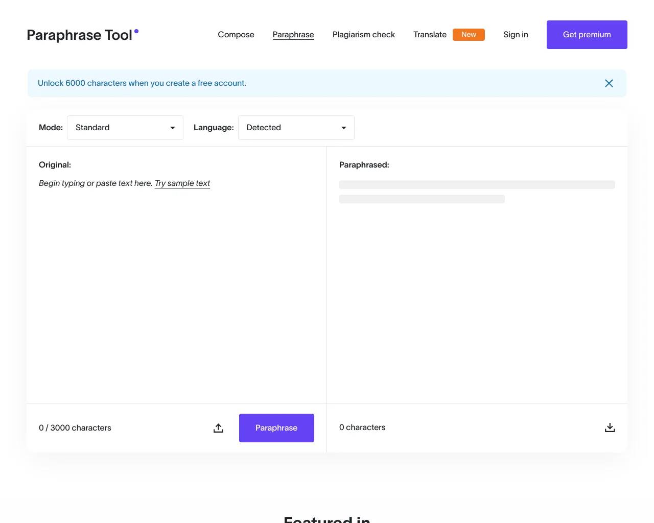
Task: Click the New badge beside Translate
Action: click(469, 35)
